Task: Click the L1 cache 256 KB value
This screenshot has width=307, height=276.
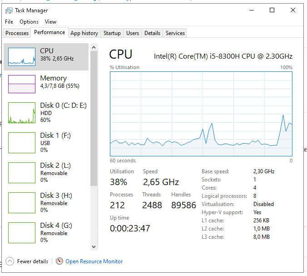Action: pos(261,221)
